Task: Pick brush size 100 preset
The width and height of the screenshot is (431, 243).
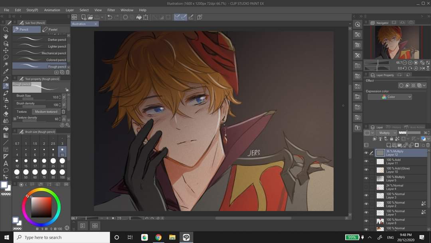Action: click(62, 173)
